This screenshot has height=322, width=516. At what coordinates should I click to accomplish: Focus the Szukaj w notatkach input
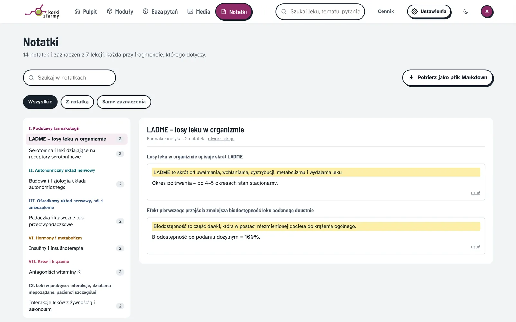[x=69, y=78]
